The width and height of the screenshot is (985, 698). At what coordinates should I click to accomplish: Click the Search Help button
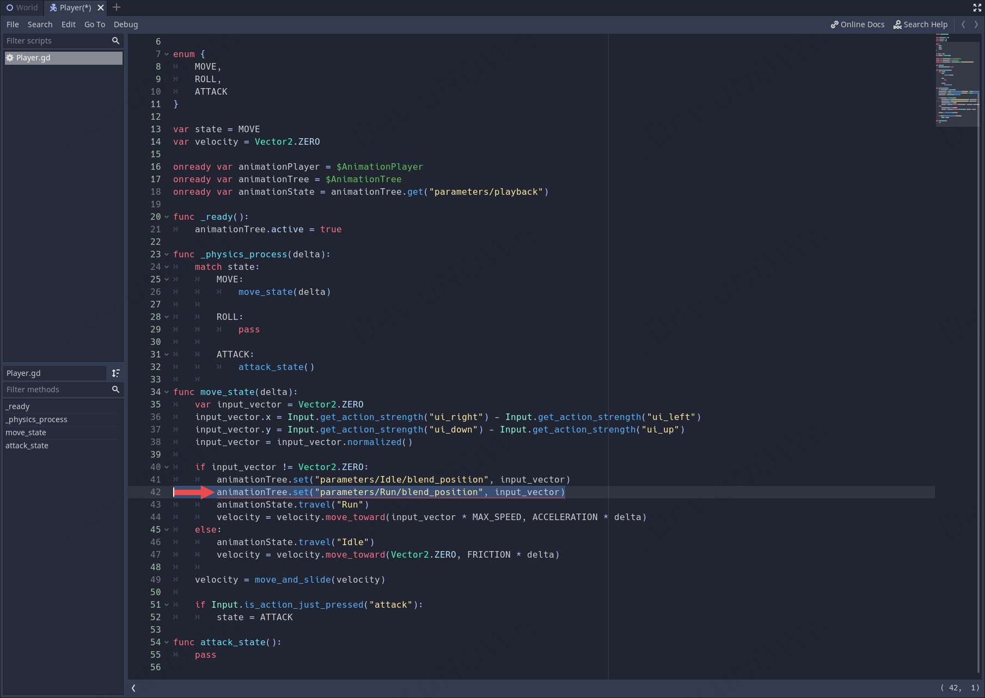[x=921, y=24]
